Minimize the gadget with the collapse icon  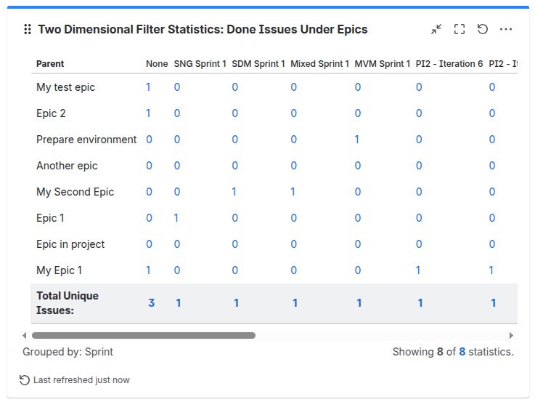point(436,29)
